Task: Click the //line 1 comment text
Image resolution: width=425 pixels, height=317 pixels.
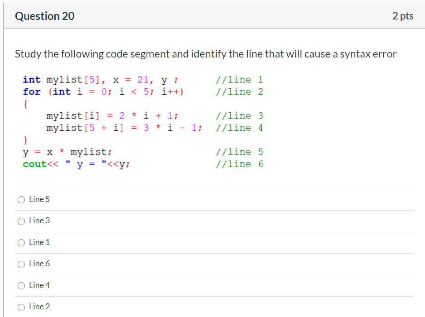Action: coord(239,79)
